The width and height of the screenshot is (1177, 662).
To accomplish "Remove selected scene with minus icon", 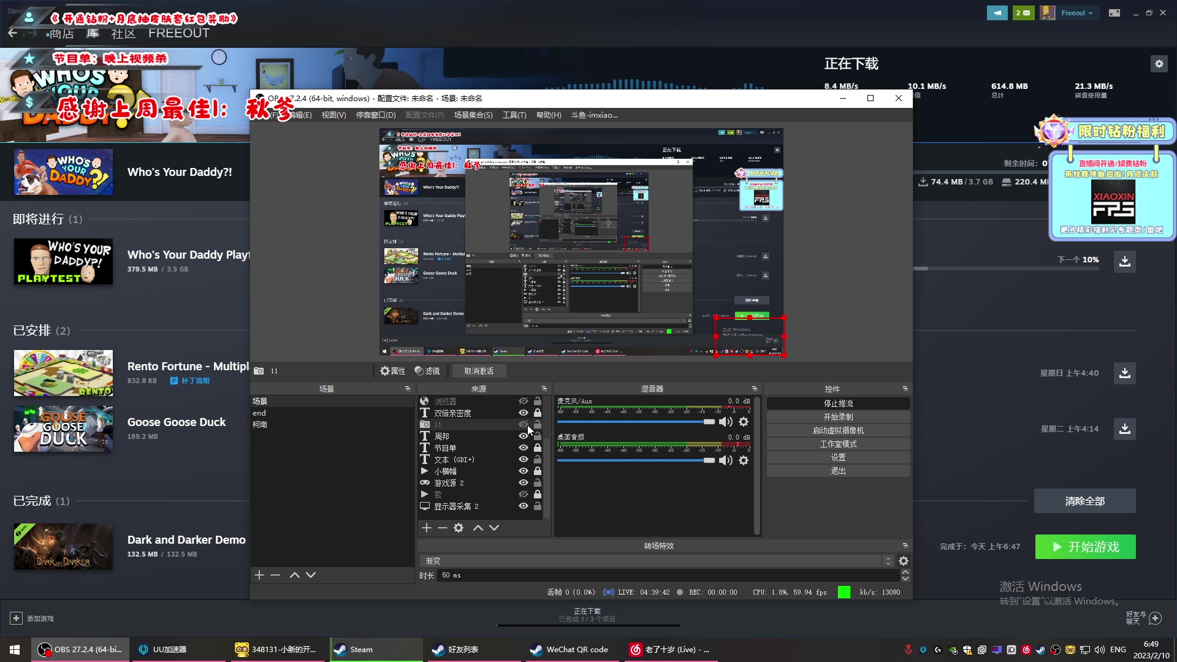I will 275,575.
